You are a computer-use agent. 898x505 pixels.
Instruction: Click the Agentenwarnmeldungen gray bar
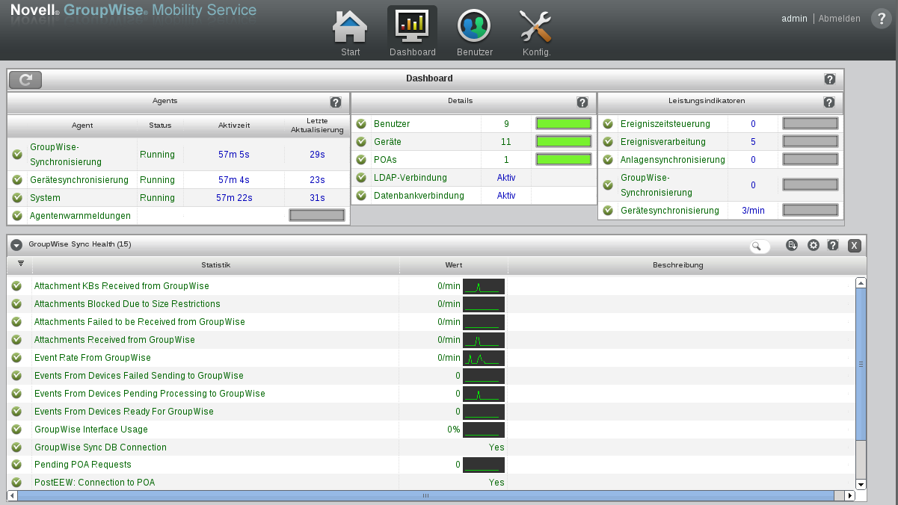[317, 215]
